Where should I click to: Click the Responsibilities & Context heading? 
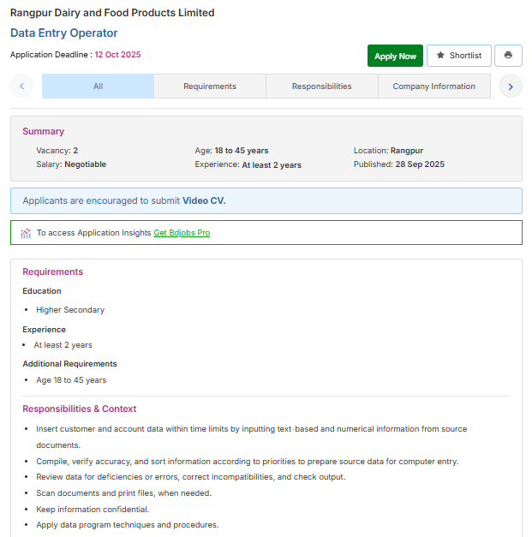[80, 409]
